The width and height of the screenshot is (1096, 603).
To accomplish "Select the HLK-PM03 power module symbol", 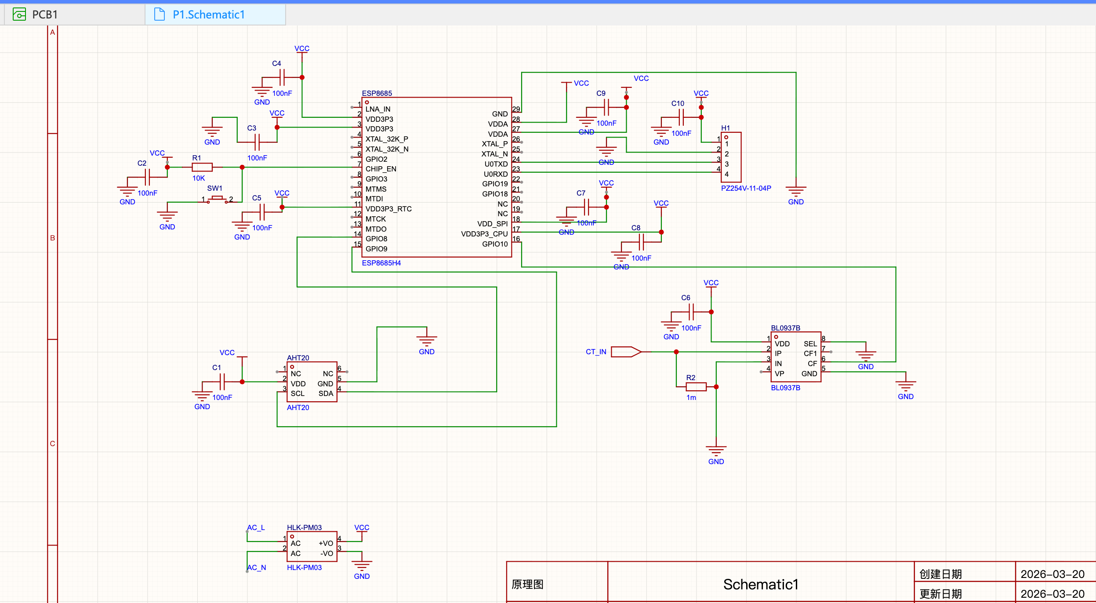I will click(312, 547).
